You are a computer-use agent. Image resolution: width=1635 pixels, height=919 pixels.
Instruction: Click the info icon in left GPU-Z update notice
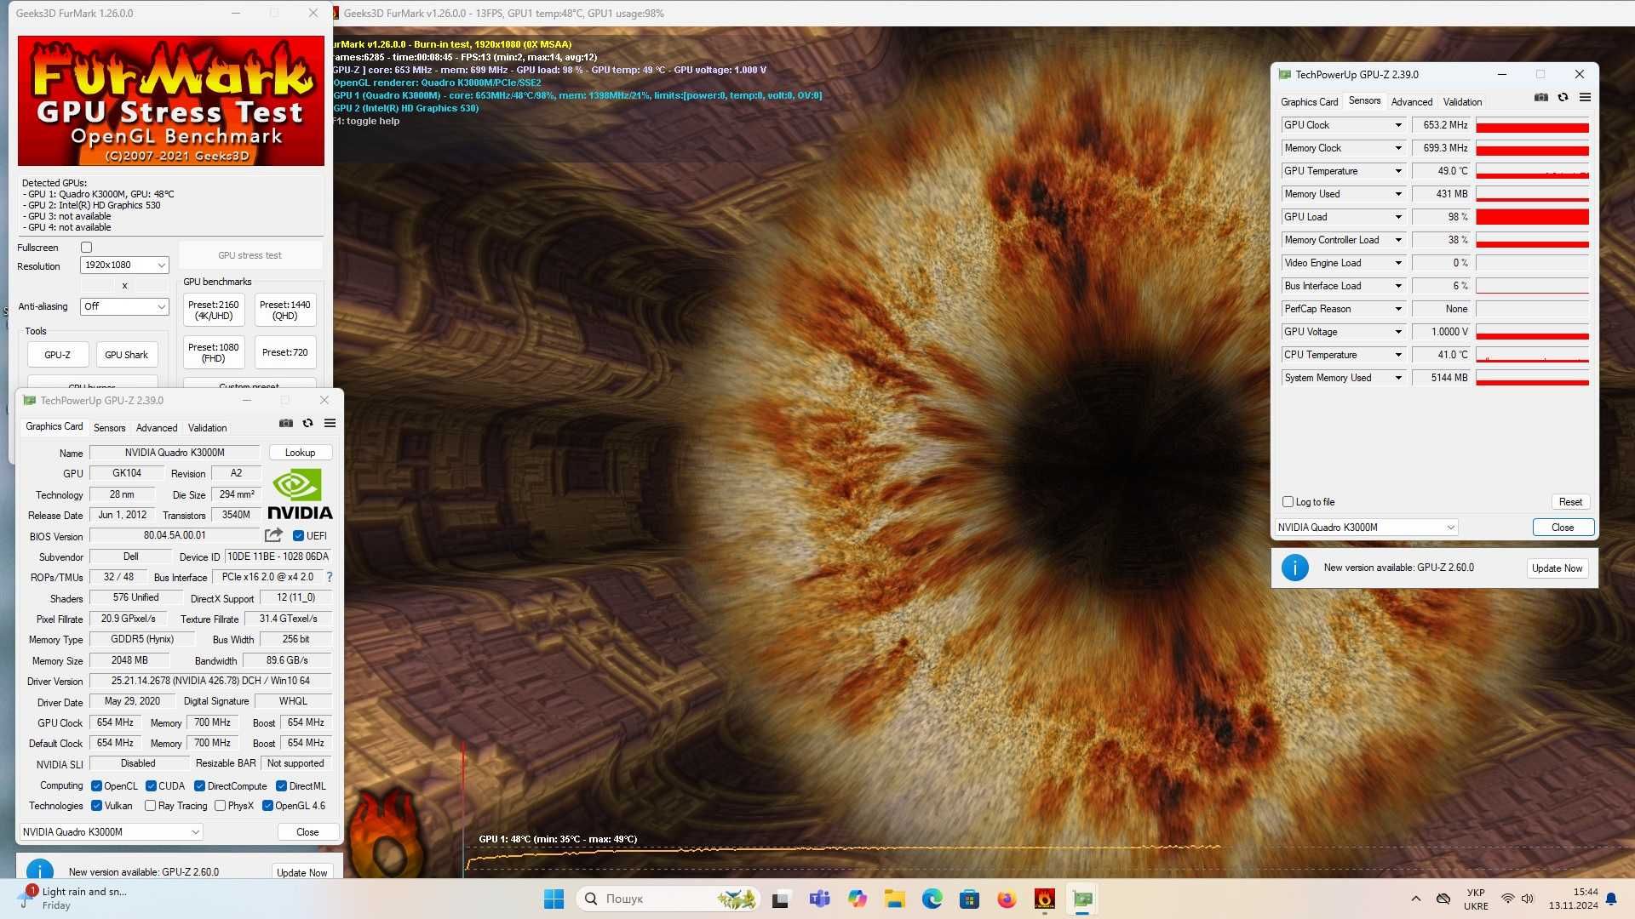click(x=40, y=870)
